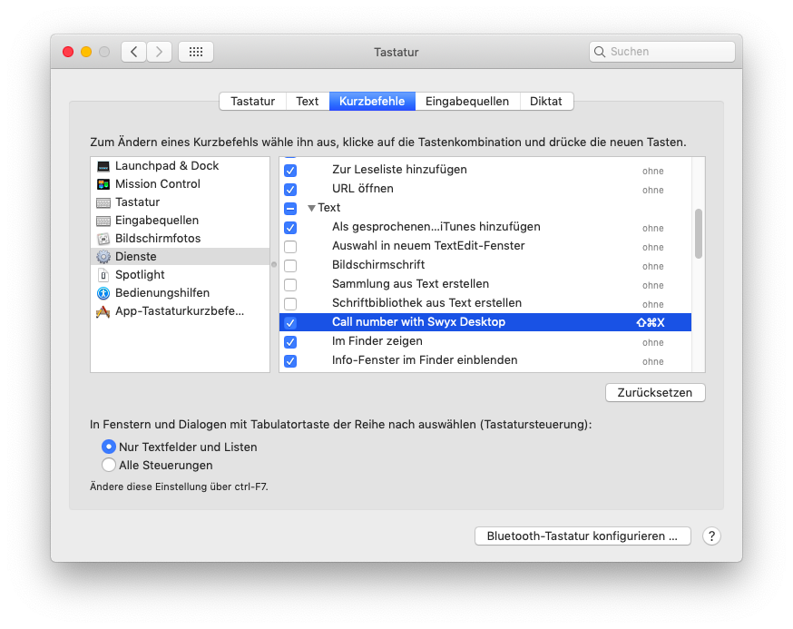
Task: Click the services list vertical scrollbar
Action: coord(698,234)
